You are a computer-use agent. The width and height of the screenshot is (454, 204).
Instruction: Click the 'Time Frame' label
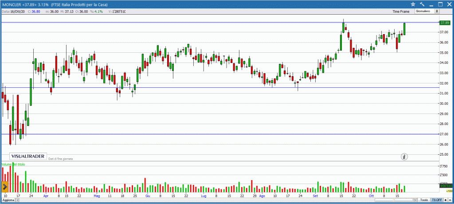[x=401, y=12]
